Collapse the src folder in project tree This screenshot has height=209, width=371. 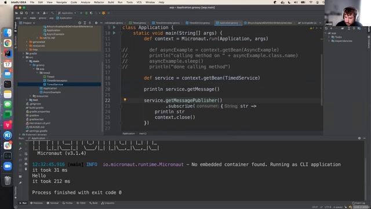[23, 57]
